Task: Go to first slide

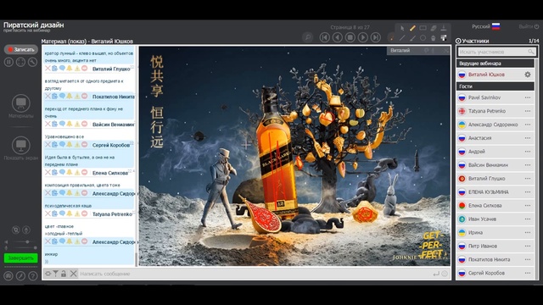Action: [325, 37]
